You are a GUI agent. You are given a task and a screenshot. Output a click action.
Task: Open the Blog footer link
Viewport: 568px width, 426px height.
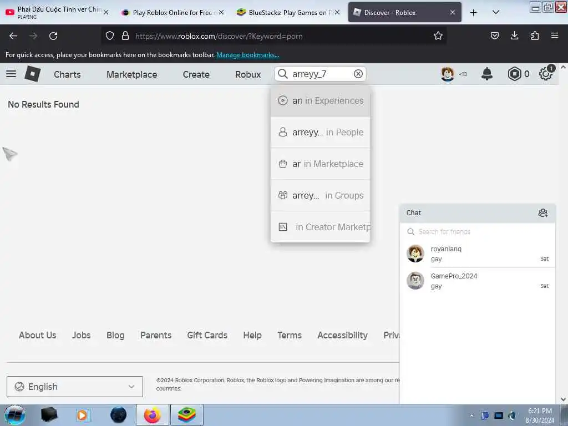point(115,335)
